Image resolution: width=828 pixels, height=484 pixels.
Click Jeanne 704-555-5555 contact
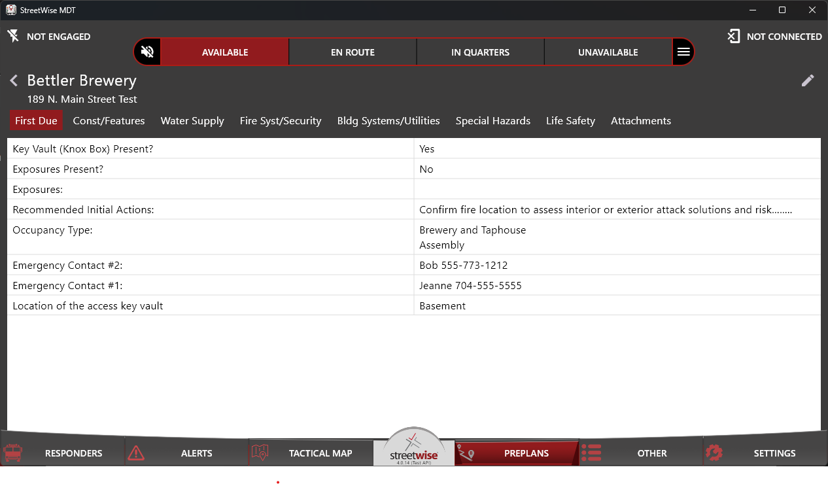click(x=471, y=286)
